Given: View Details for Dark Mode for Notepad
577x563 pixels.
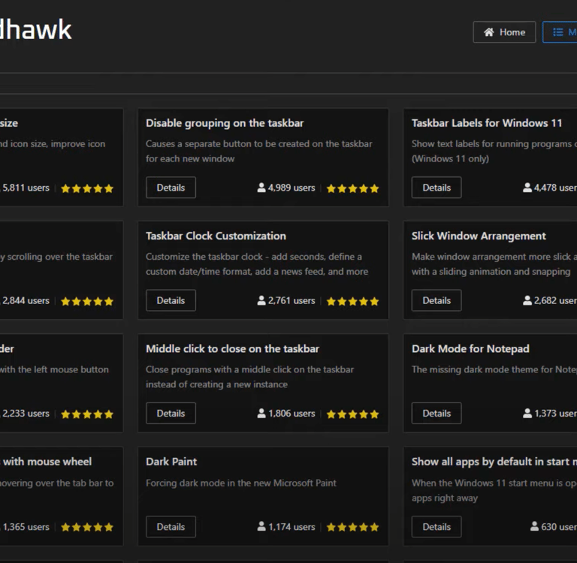Looking at the screenshot, I should (437, 414).
